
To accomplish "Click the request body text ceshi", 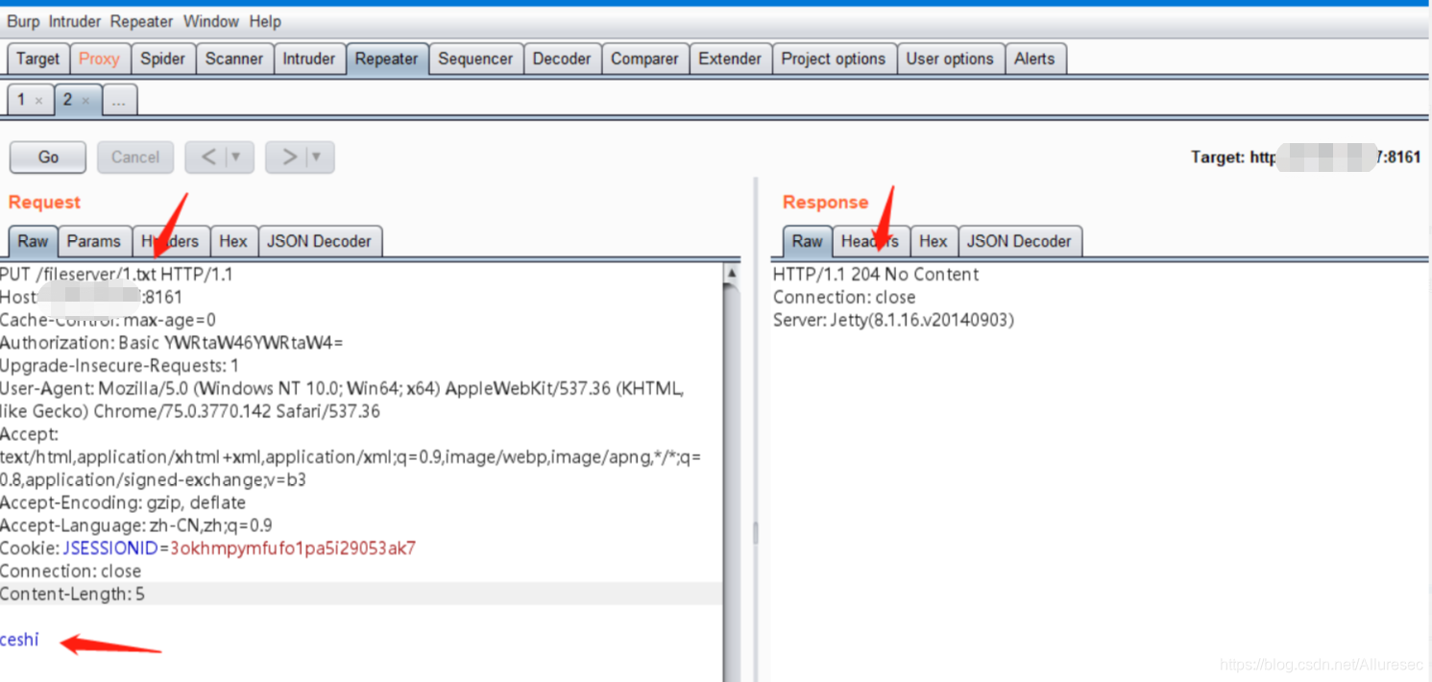I will click(19, 640).
